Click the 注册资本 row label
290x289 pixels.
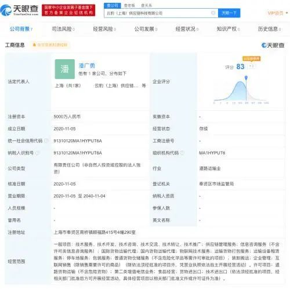click(16, 117)
